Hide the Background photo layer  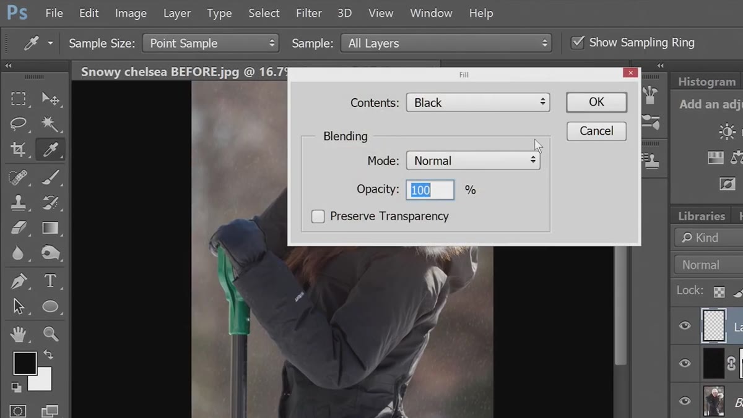point(685,401)
